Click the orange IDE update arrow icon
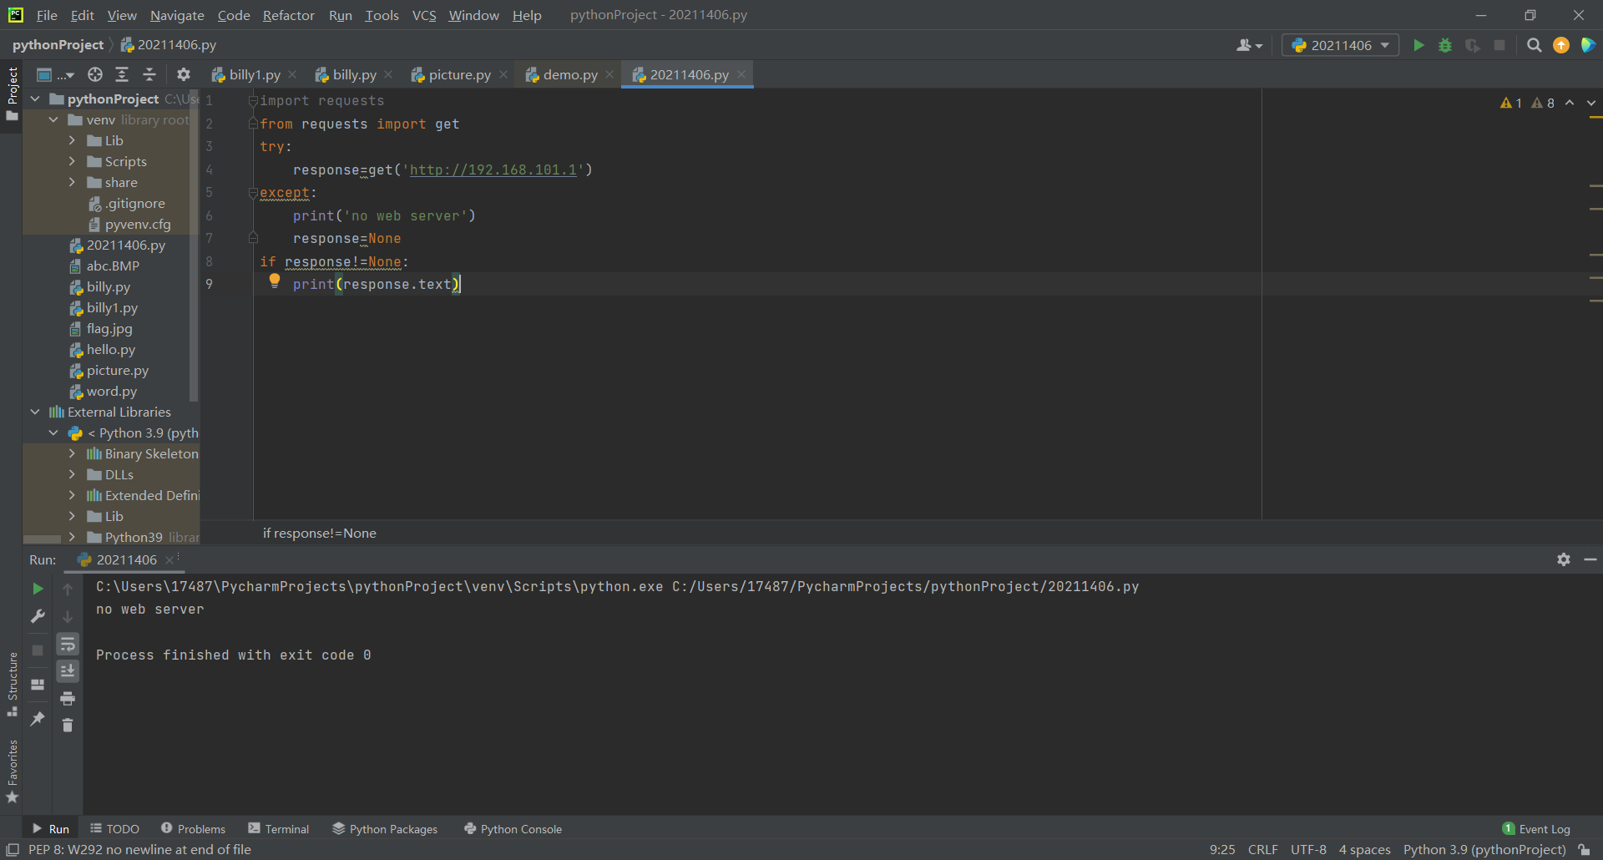Screen dimensions: 1603x860 click(1561, 45)
